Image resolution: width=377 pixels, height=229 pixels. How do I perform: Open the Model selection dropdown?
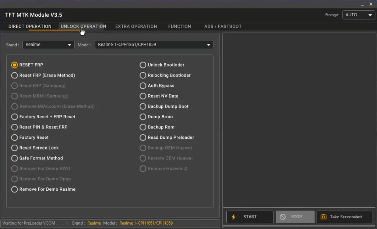click(154, 45)
